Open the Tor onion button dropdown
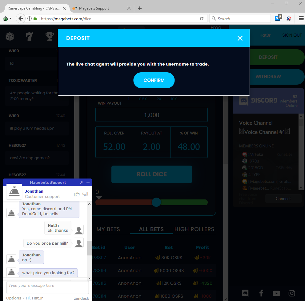305x301 pixels. point(7,19)
